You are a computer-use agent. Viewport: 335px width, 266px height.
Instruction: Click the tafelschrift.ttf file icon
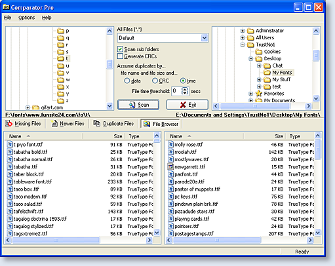coord(10,211)
